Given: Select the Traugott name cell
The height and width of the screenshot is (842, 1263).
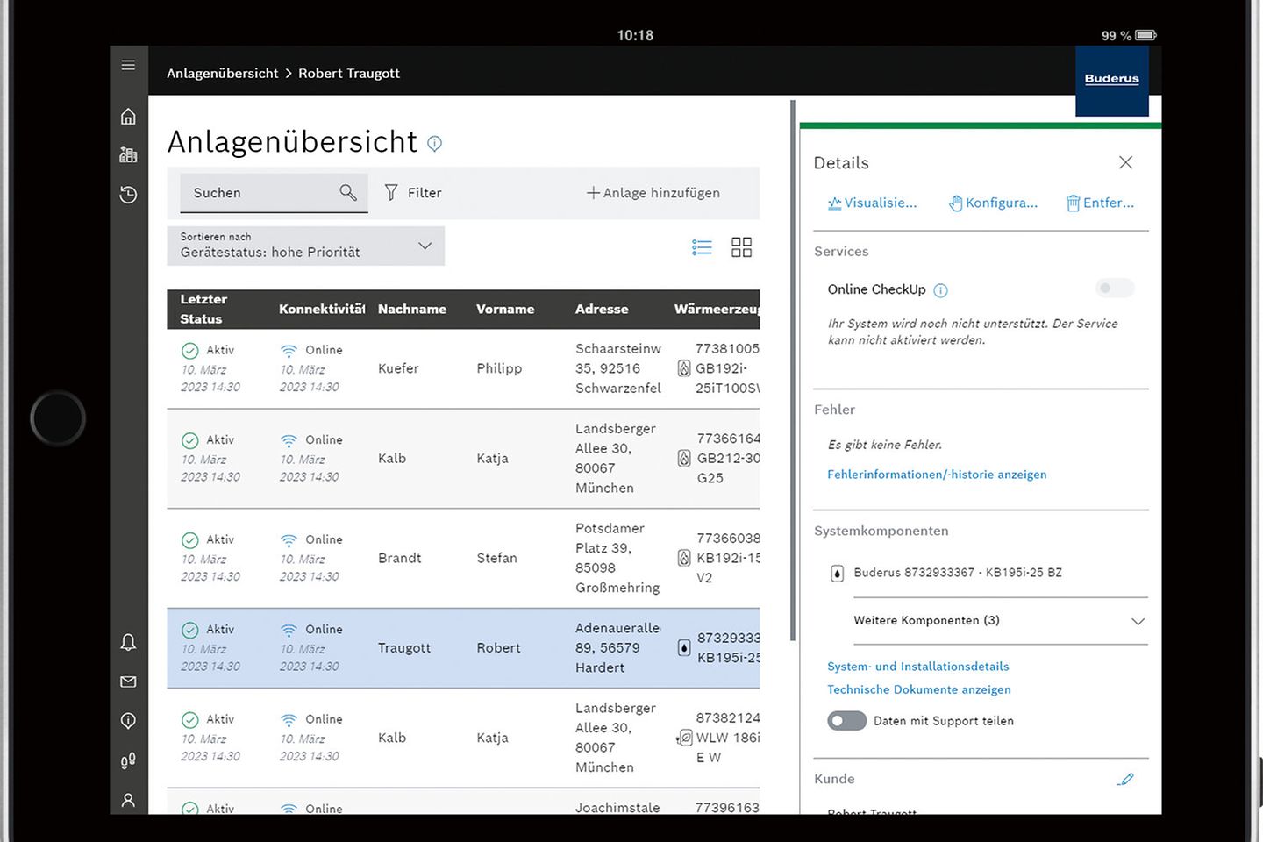Looking at the screenshot, I should [404, 648].
